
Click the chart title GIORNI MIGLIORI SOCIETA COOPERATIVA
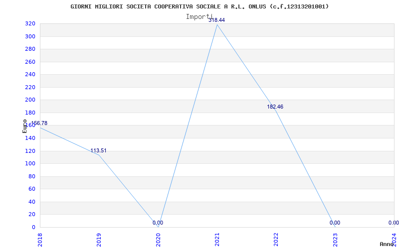(199, 6)
